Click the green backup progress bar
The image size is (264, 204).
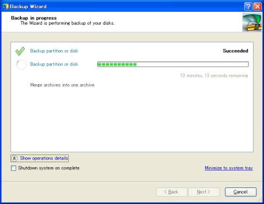(x=173, y=64)
